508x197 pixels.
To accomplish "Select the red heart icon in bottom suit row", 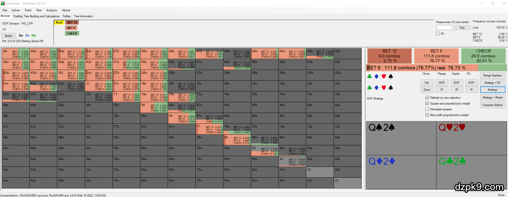I will pyautogui.click(x=383, y=87).
